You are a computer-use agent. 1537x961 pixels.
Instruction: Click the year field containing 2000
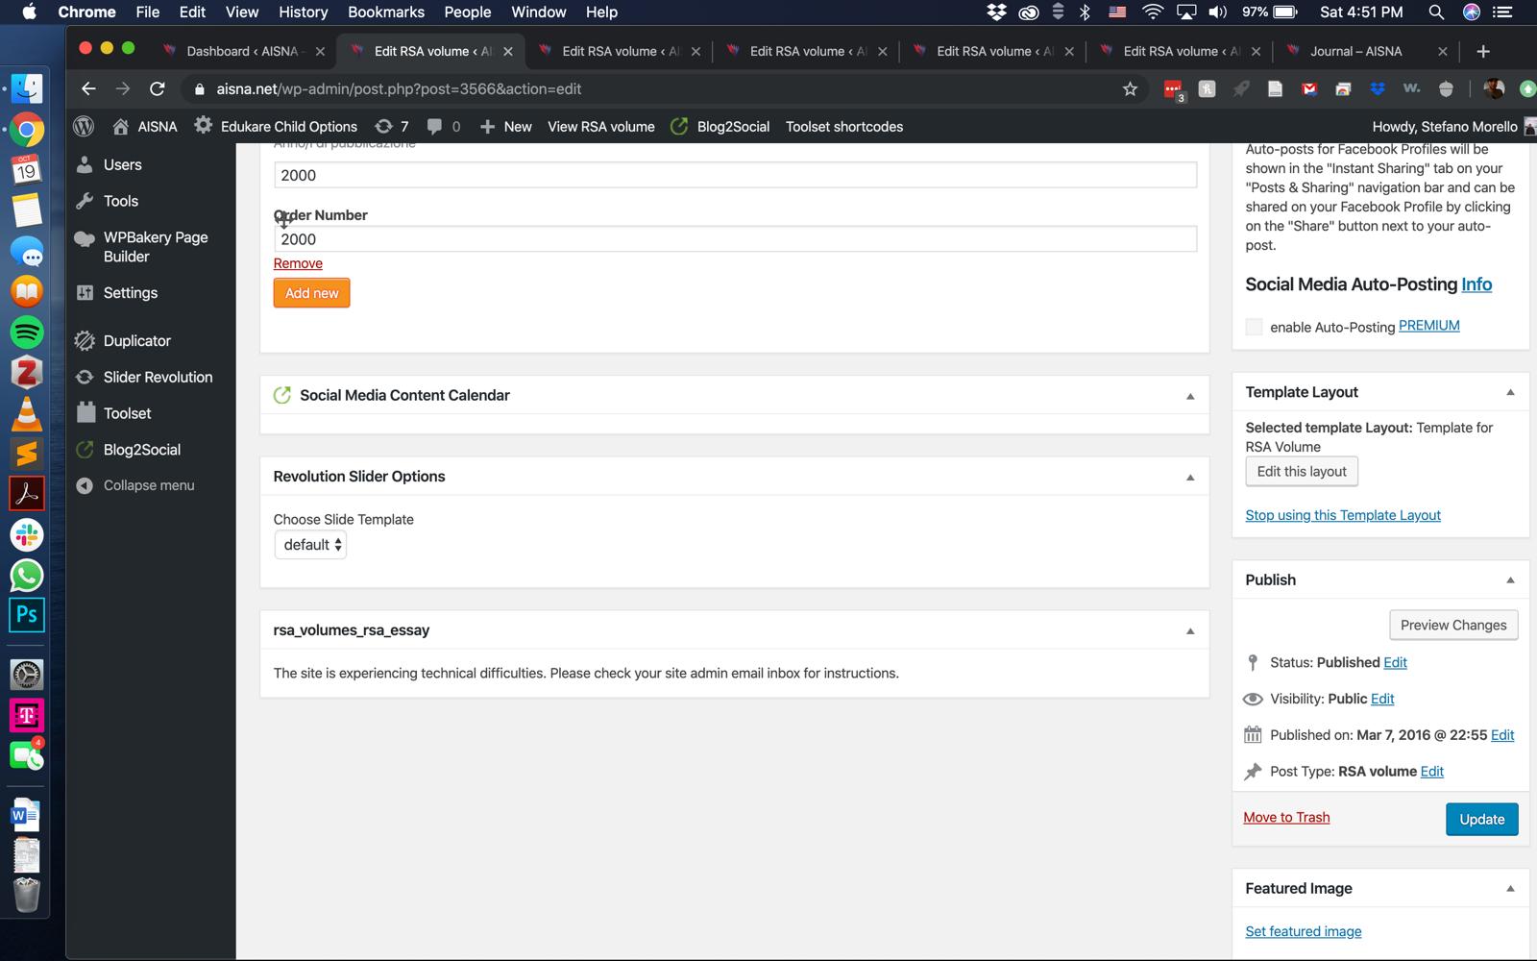(735, 175)
